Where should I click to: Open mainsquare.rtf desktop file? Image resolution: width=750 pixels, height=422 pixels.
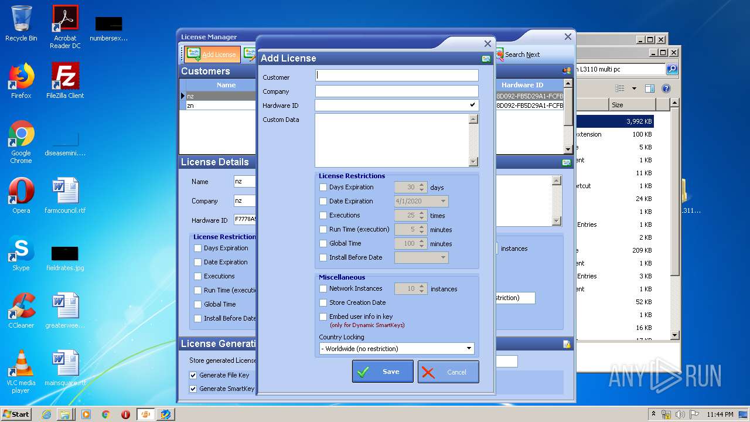[65, 368]
